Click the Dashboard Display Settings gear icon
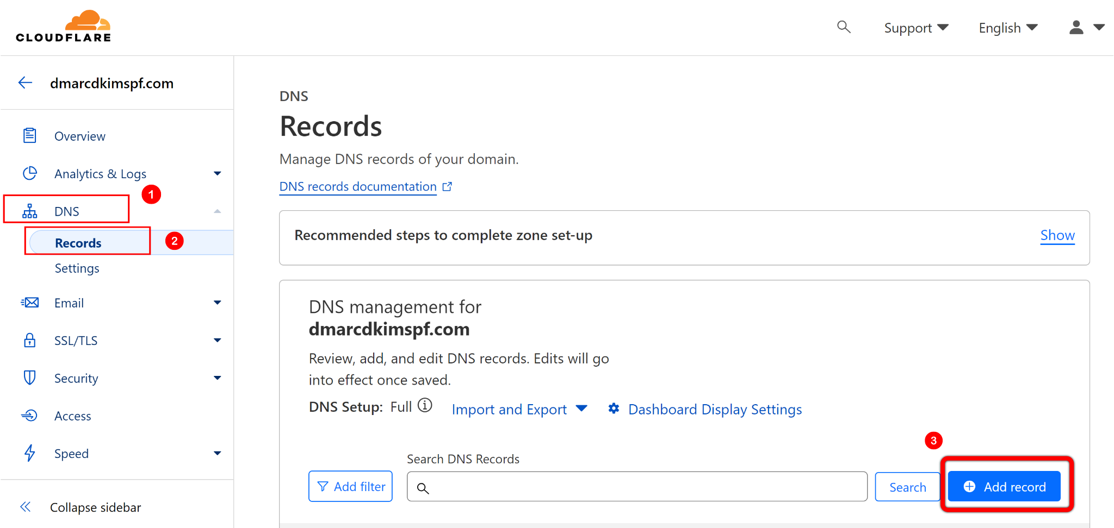The height and width of the screenshot is (528, 1114). pyautogui.click(x=614, y=408)
